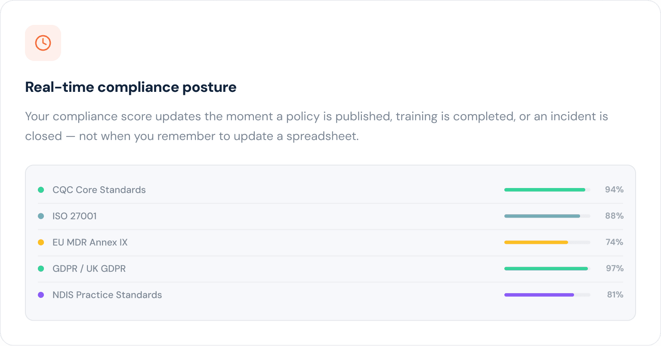Click the 97% score value
The image size is (661, 346).
point(614,269)
